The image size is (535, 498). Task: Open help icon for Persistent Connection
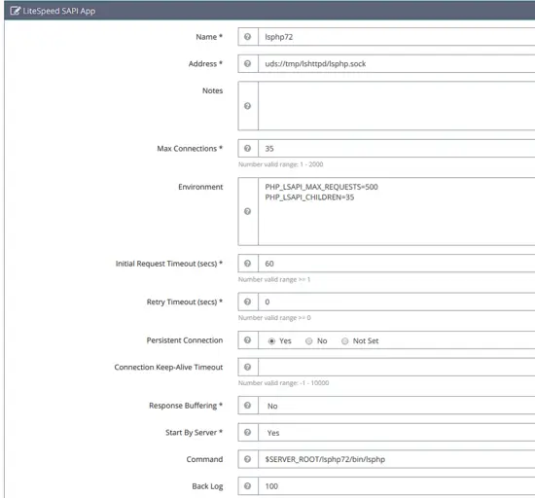pos(248,339)
